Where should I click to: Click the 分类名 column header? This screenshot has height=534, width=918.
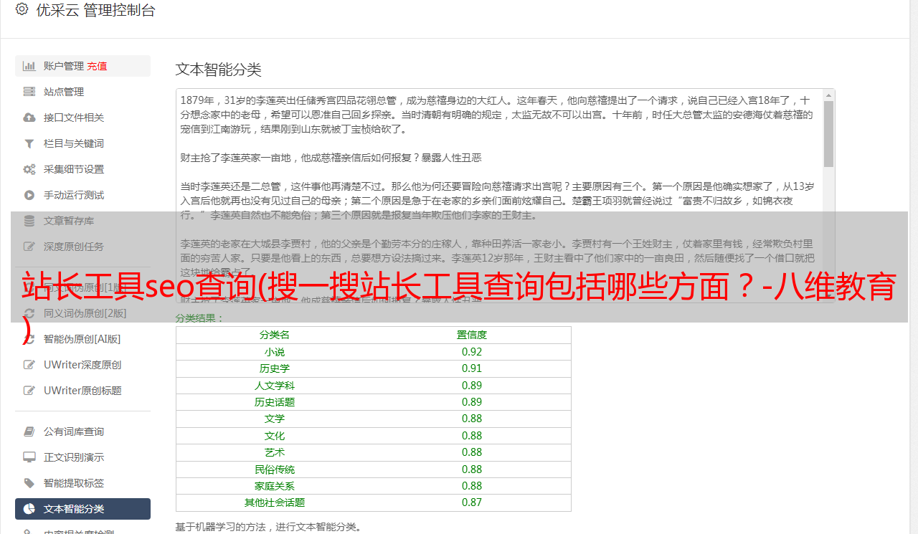coord(275,335)
